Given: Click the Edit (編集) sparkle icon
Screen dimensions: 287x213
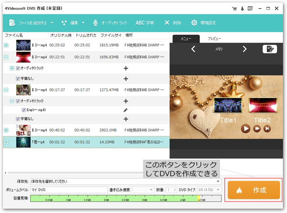Looking at the screenshot, I should (64, 22).
